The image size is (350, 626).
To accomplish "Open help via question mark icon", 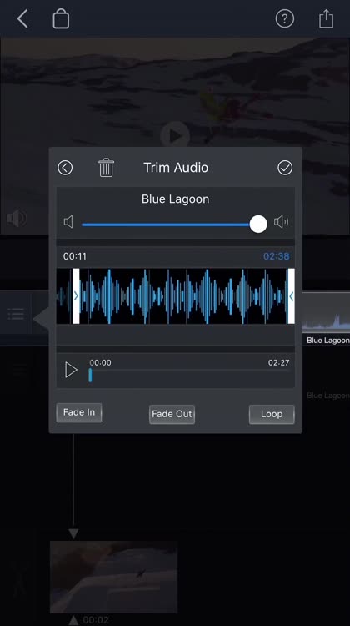I will [x=285, y=18].
